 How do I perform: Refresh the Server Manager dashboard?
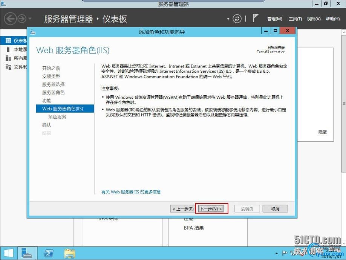(x=237, y=19)
